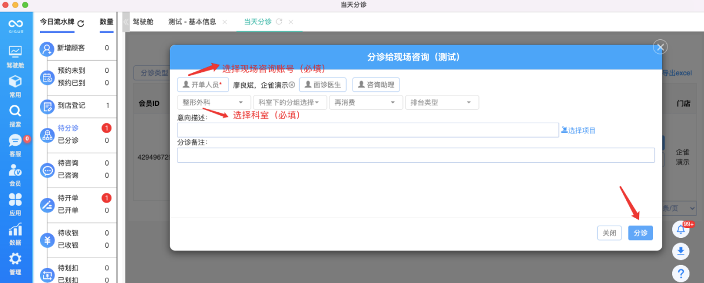704x283 pixels.
Task: Remove 企雀演示 from selected staff
Action: click(292, 85)
